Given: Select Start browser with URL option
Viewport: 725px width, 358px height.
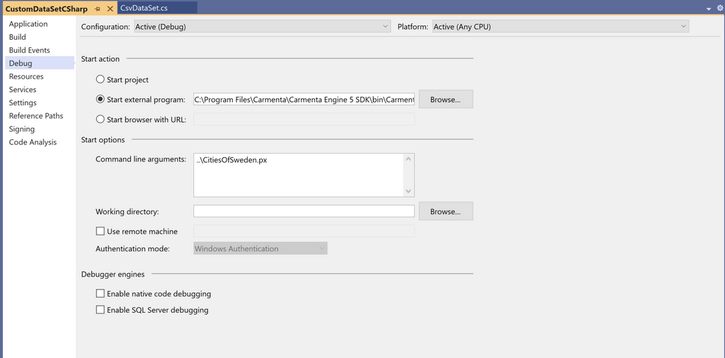Looking at the screenshot, I should 100,119.
